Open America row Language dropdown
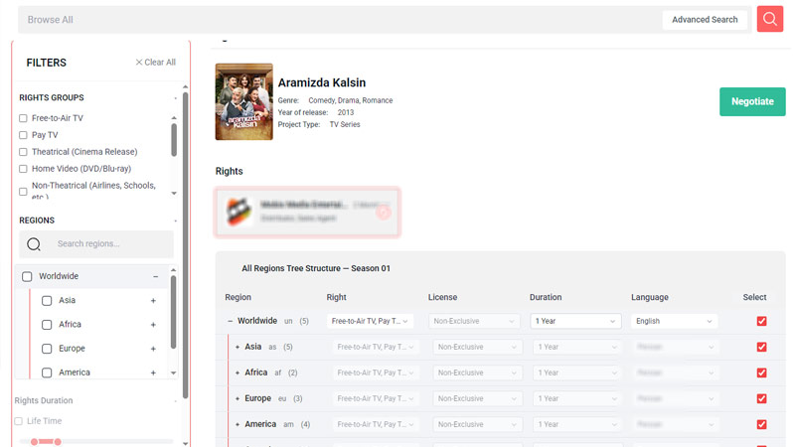 point(676,424)
